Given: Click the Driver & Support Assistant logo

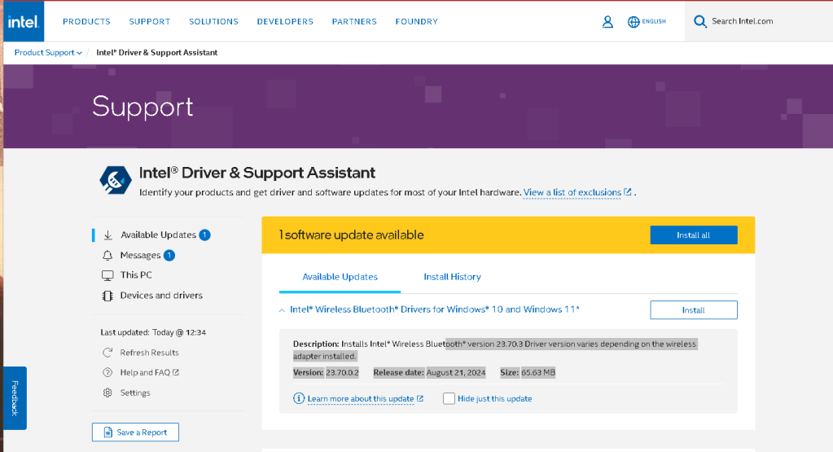Looking at the screenshot, I should tap(116, 180).
